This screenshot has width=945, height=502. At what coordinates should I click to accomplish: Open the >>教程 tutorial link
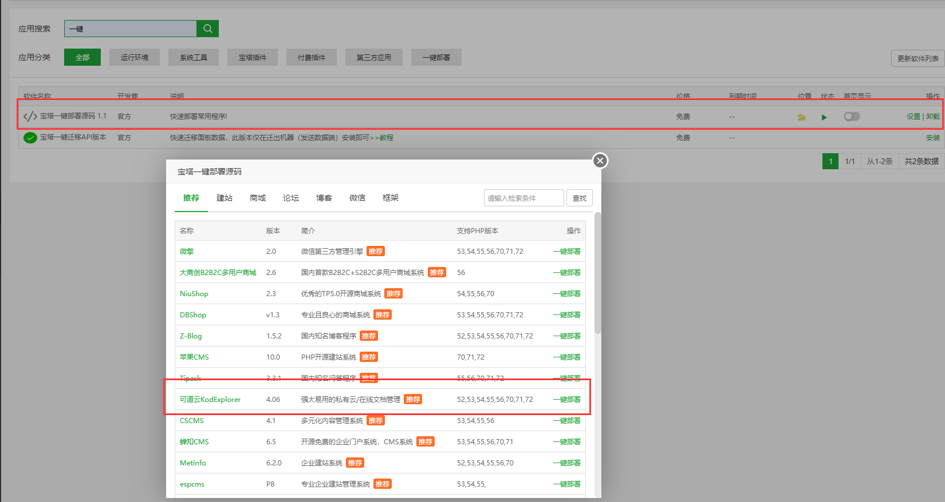pyautogui.click(x=381, y=138)
